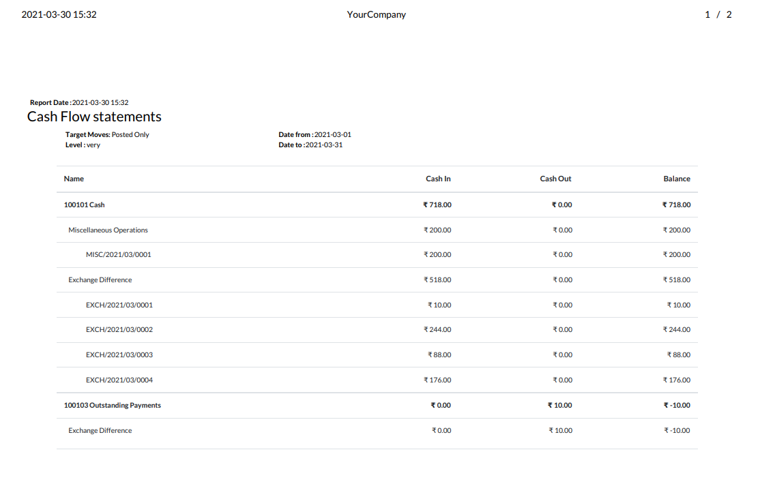Click the Cash Flow statements title
The image size is (758, 497).
tap(94, 117)
